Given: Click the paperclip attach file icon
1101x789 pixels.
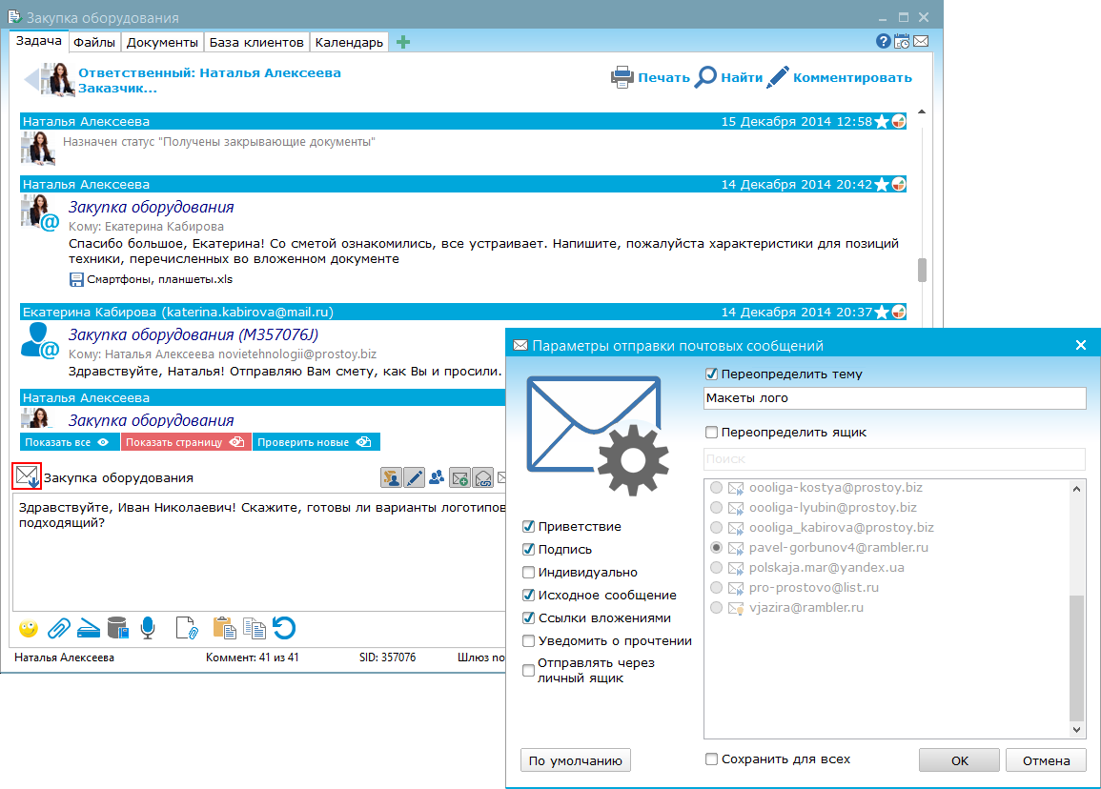Looking at the screenshot, I should 59,628.
